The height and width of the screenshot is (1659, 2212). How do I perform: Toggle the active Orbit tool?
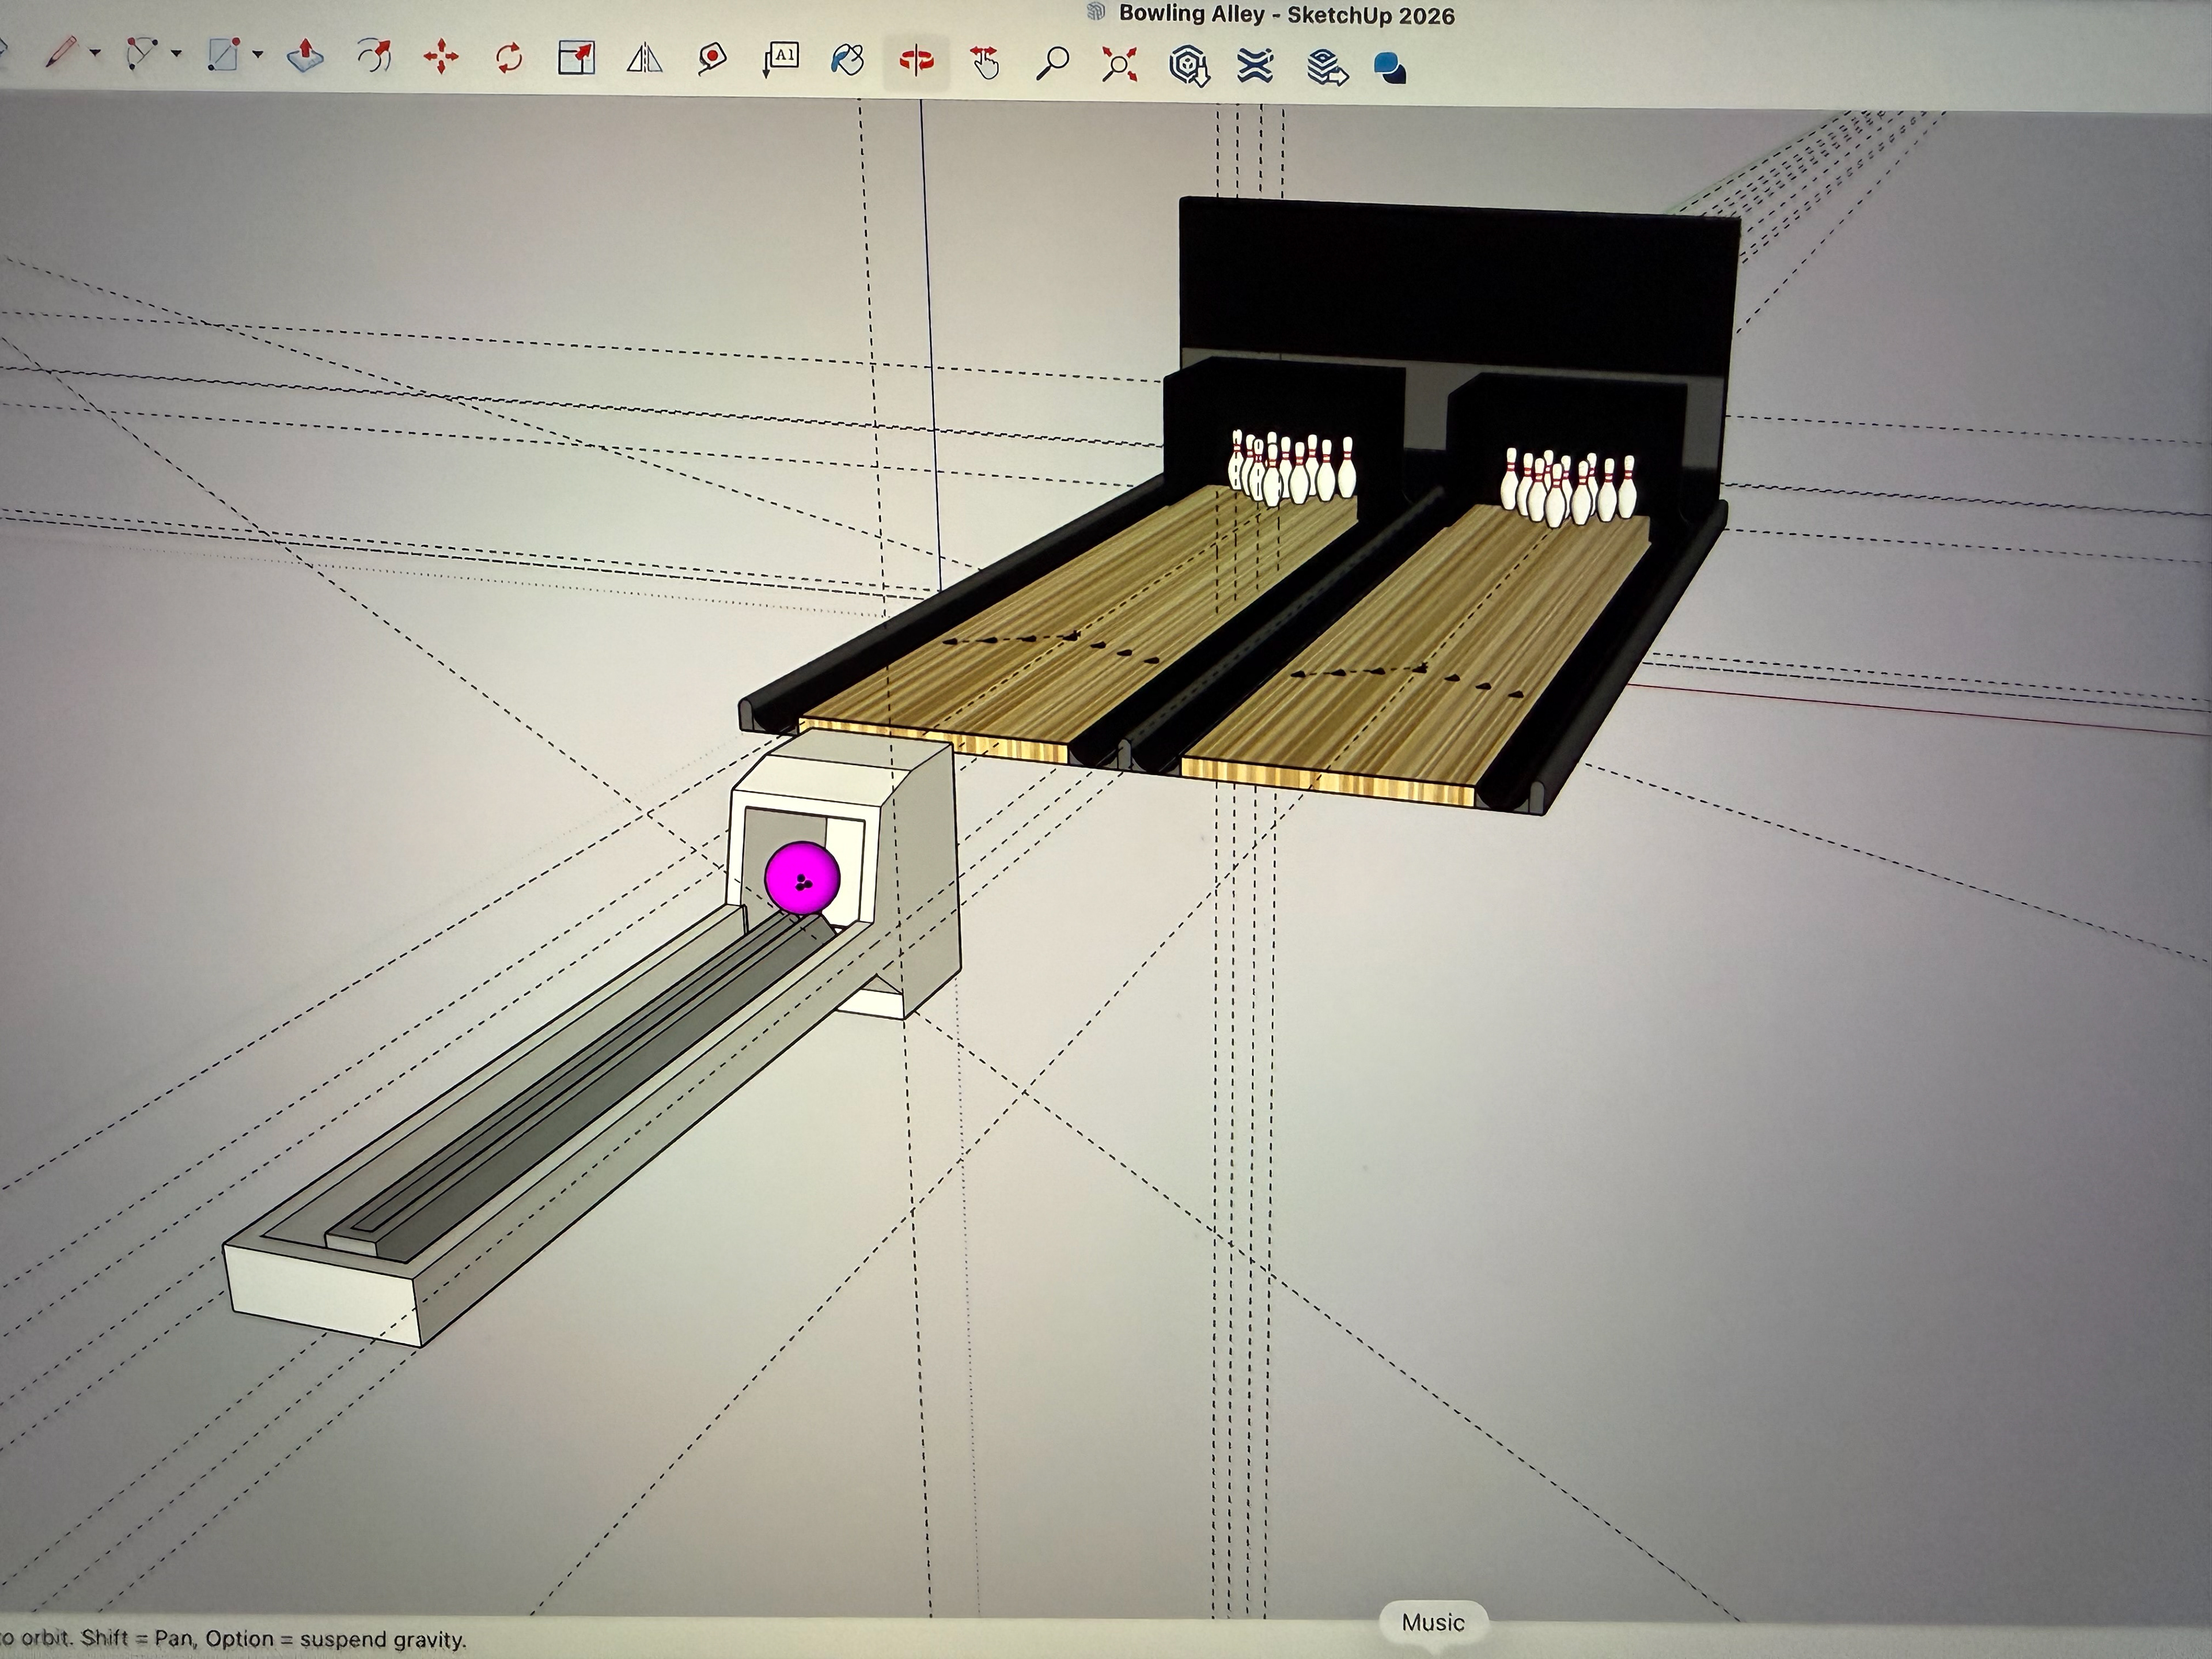point(916,62)
